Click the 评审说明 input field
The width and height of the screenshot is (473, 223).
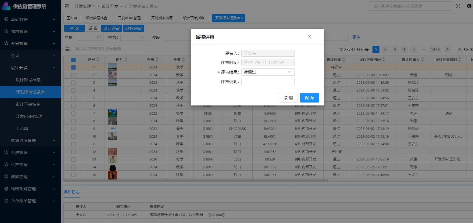268,82
